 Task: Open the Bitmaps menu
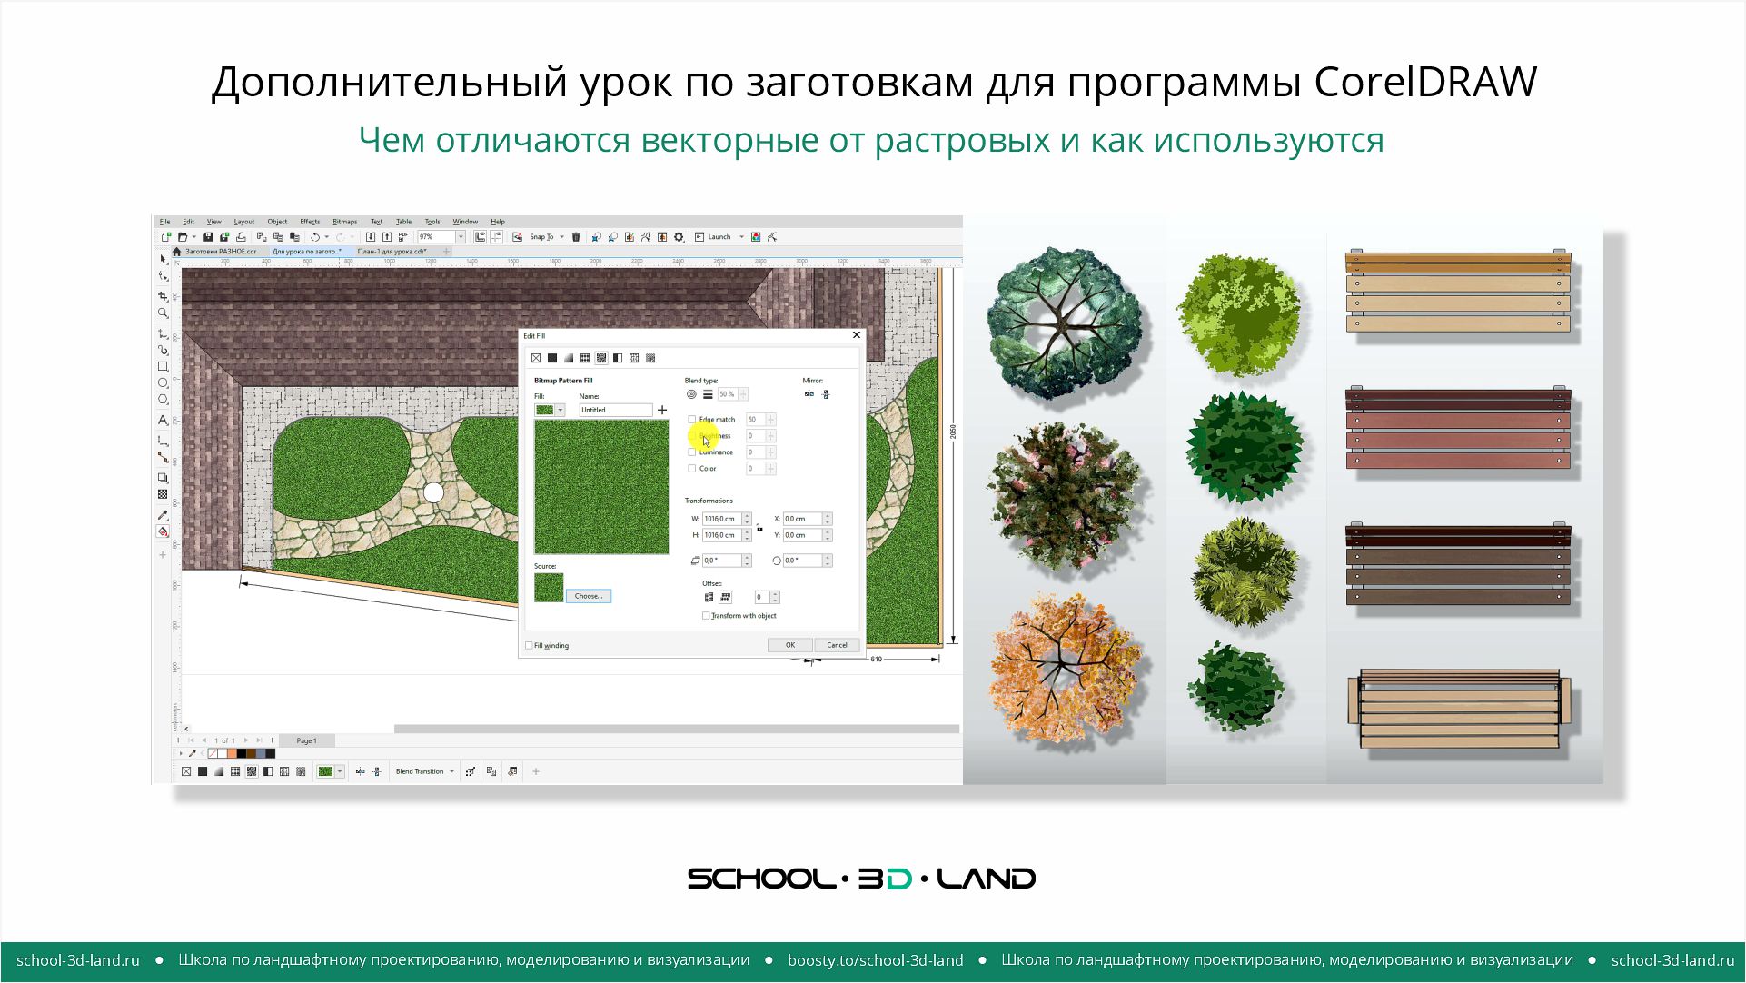[343, 221]
